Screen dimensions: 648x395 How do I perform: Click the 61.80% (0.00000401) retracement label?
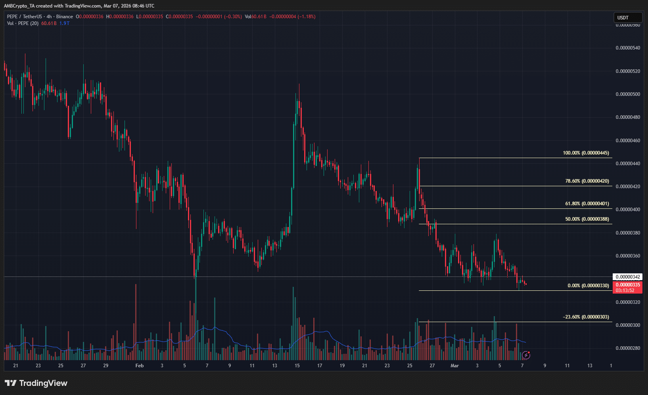pos(587,203)
